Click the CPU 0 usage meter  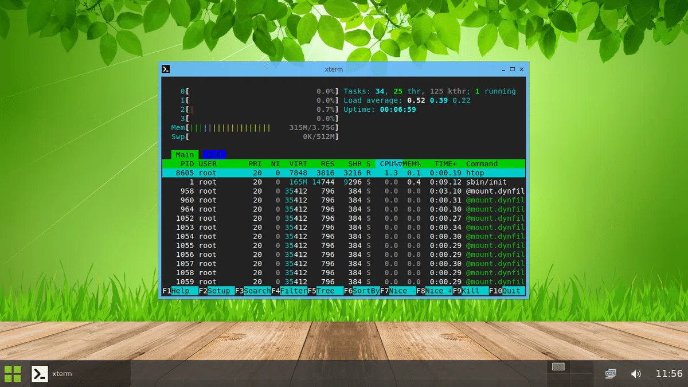260,91
